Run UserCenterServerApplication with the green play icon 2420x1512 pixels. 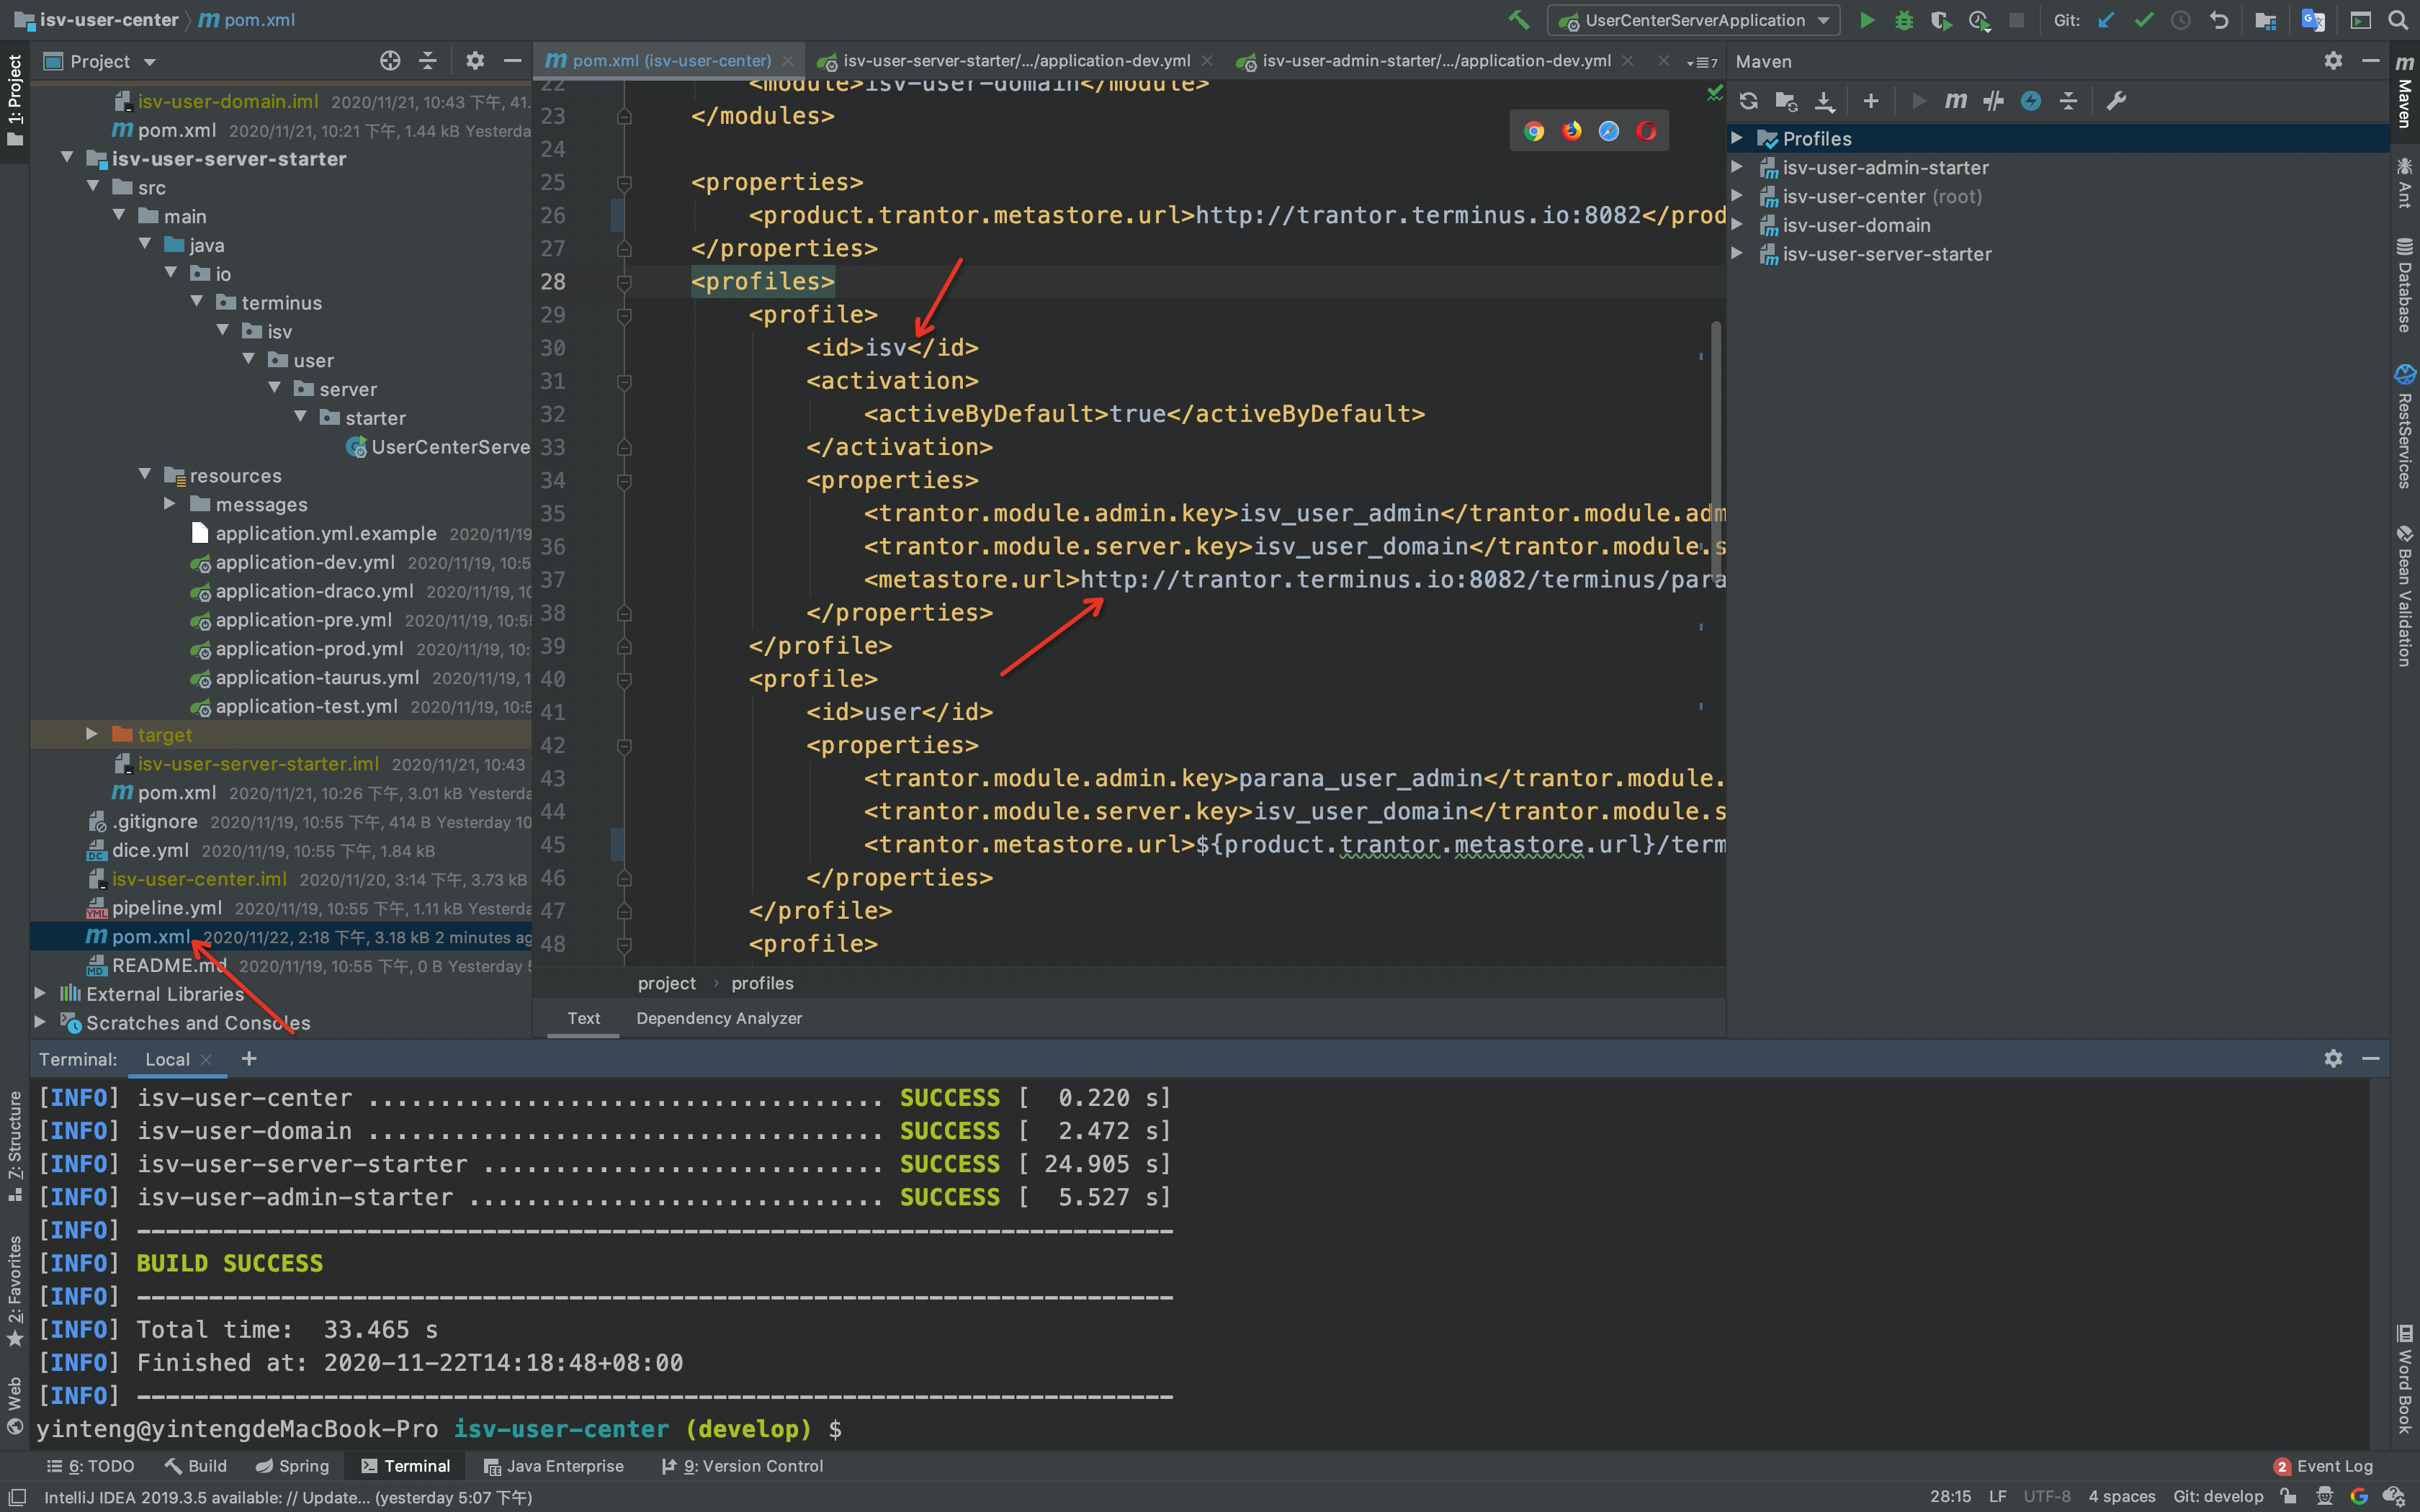(x=1866, y=20)
